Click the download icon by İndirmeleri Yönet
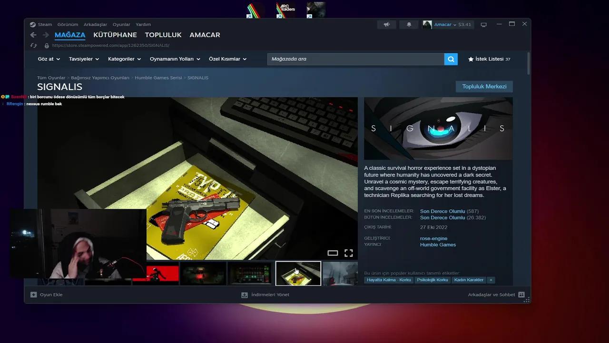The image size is (609, 343). click(x=245, y=294)
